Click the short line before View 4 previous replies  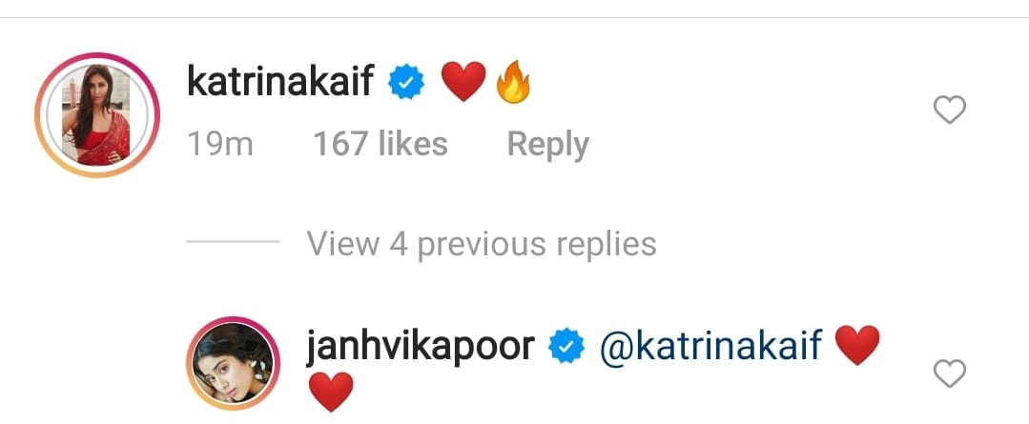click(233, 242)
